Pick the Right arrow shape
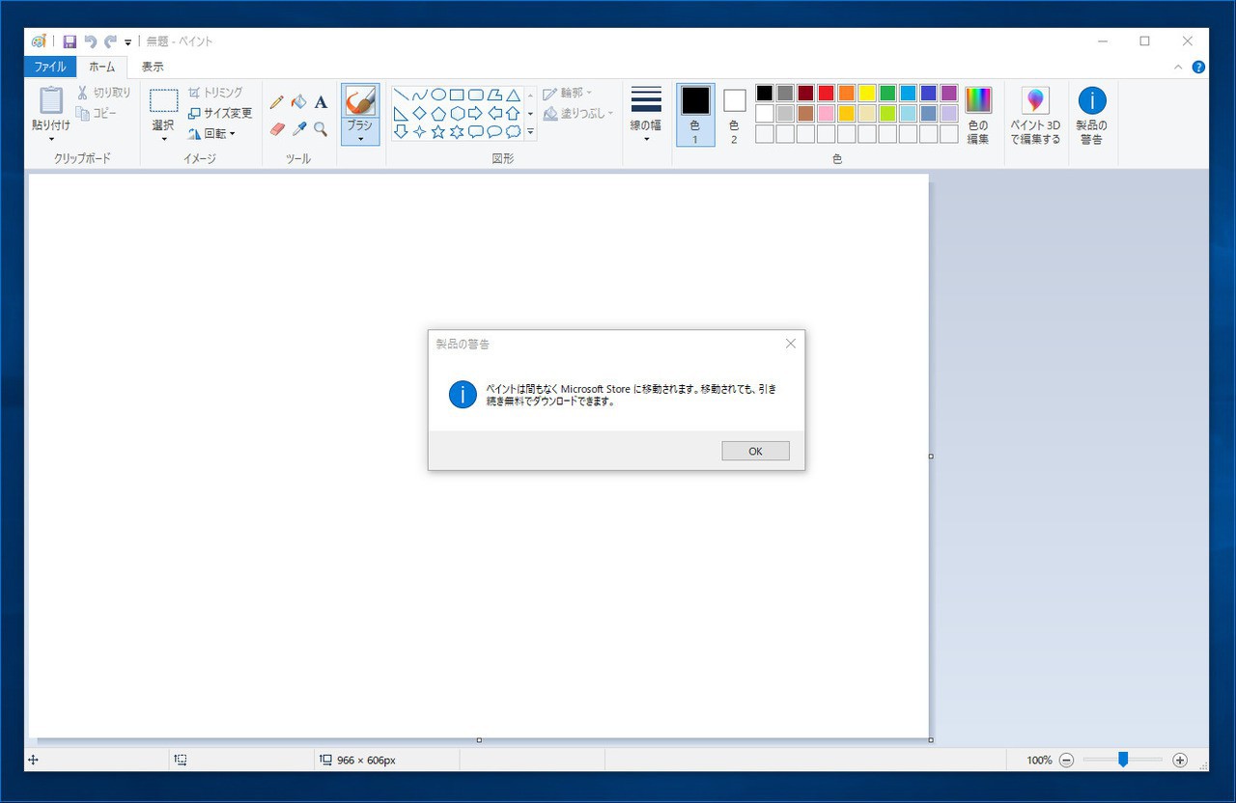Image resolution: width=1236 pixels, height=803 pixels. coord(476,113)
